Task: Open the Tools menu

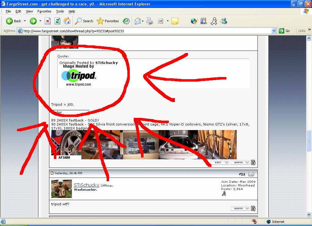Action: 60,11
